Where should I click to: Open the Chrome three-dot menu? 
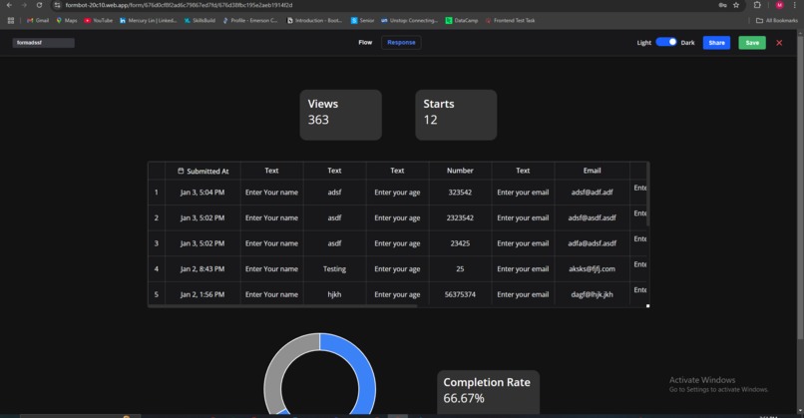click(794, 5)
